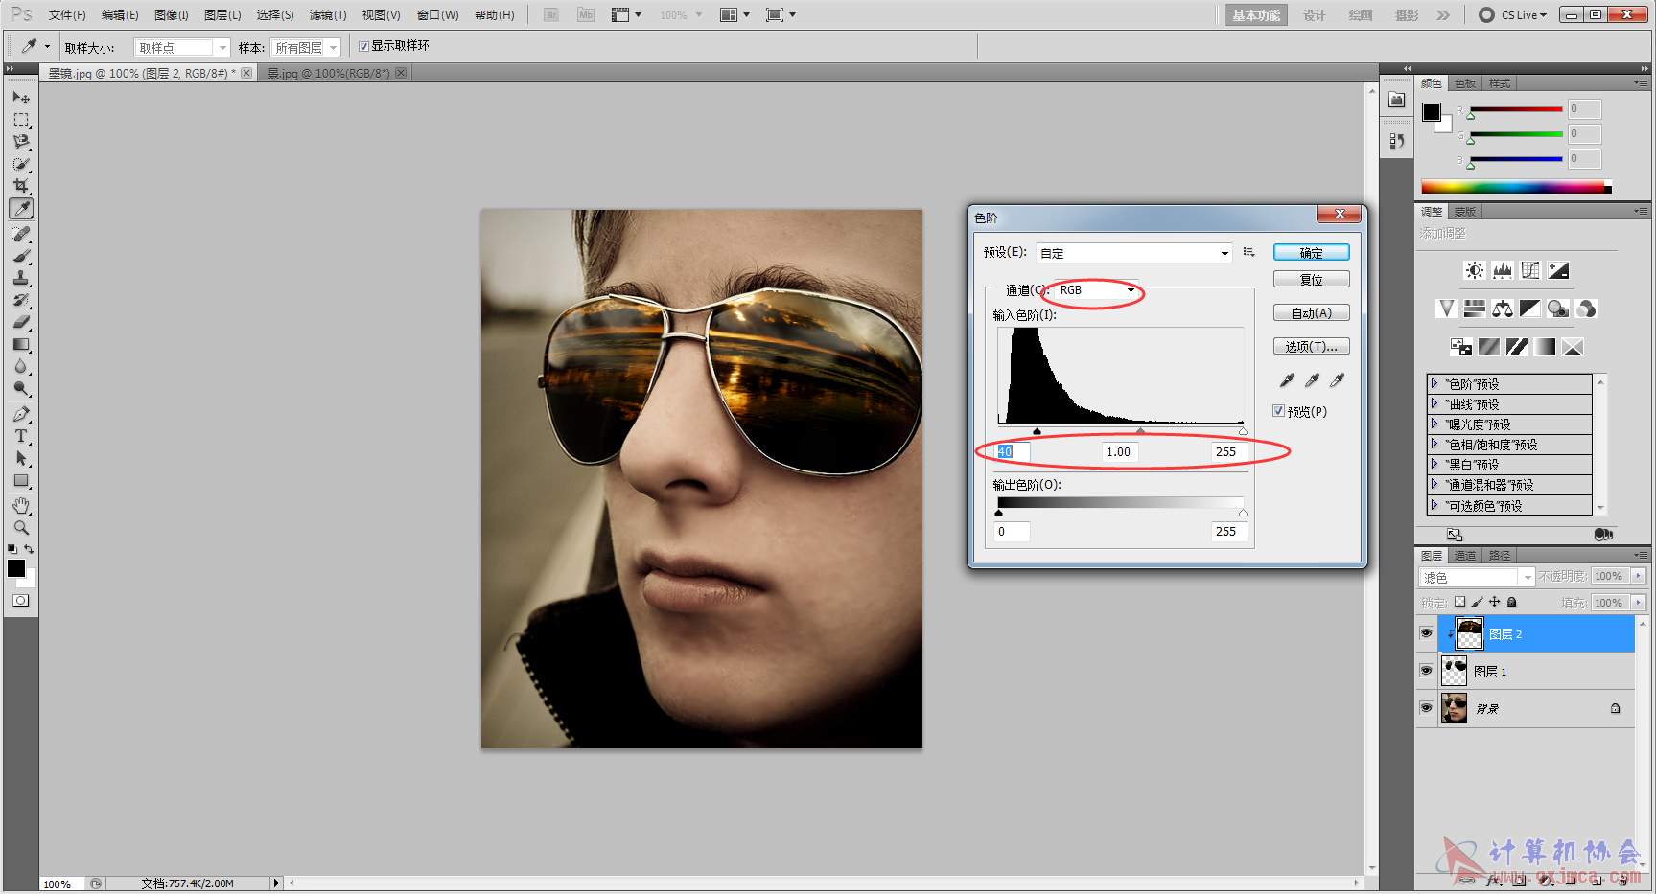This screenshot has height=894, width=1656.
Task: Open the 滤镜(T) menu
Action: pyautogui.click(x=328, y=15)
